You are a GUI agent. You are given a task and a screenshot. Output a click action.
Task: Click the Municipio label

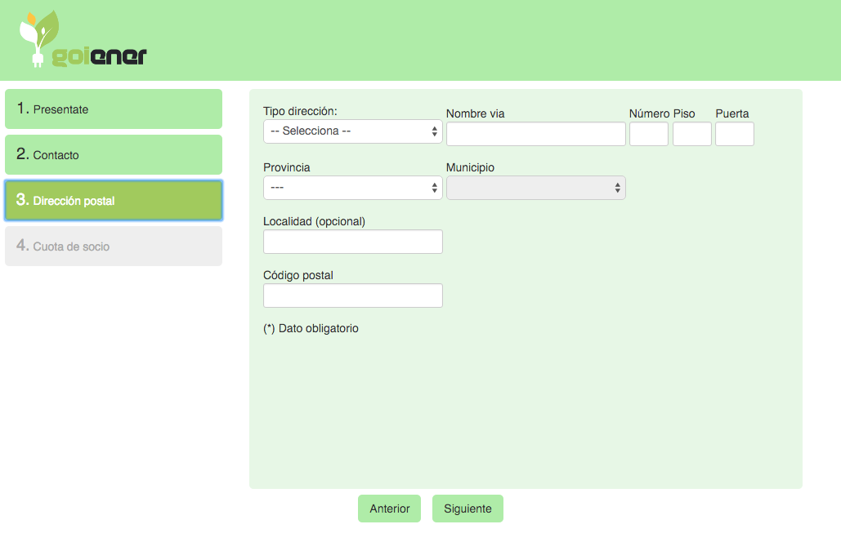click(x=470, y=168)
